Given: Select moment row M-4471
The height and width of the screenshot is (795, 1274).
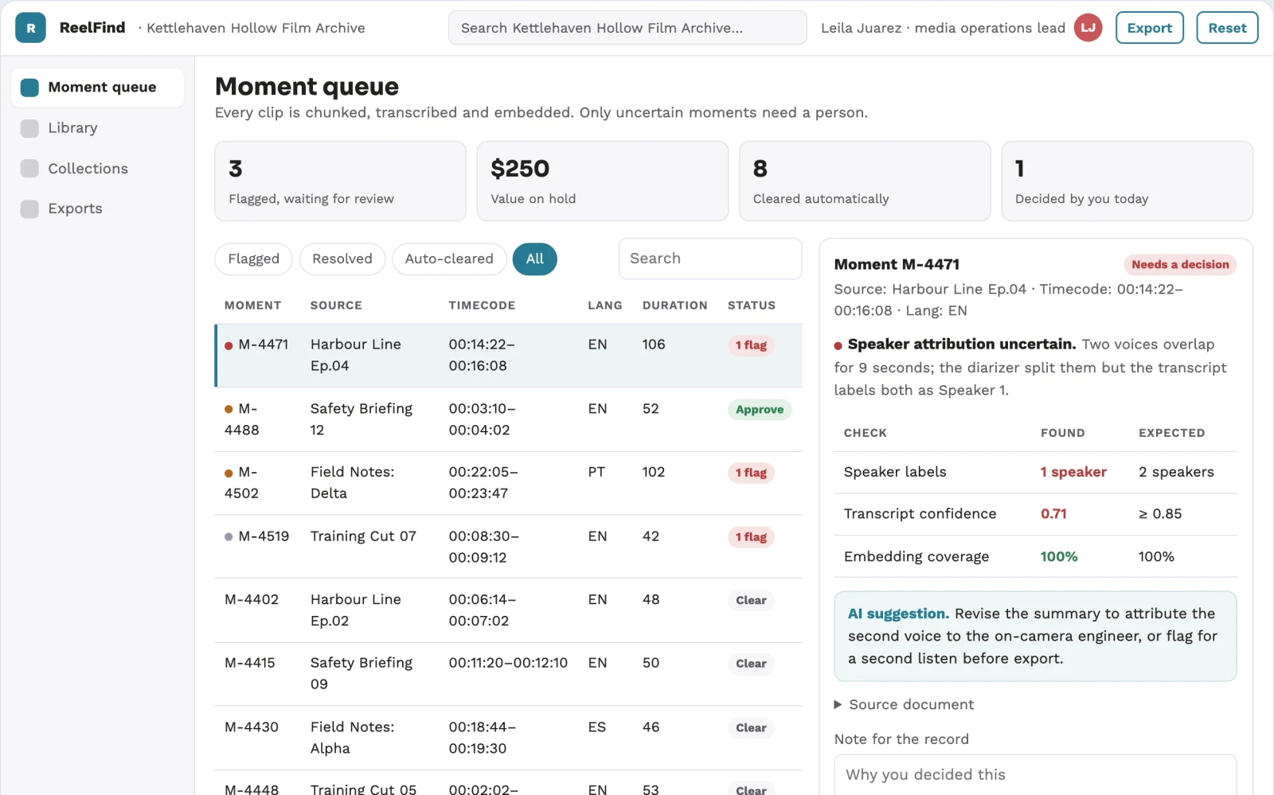Looking at the screenshot, I should click(509, 356).
